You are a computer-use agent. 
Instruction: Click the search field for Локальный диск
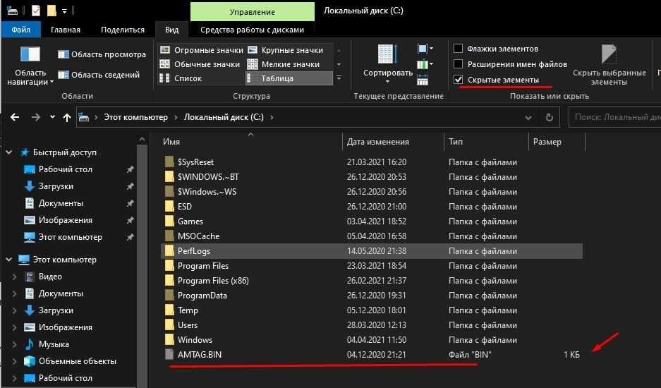pyautogui.click(x=614, y=117)
